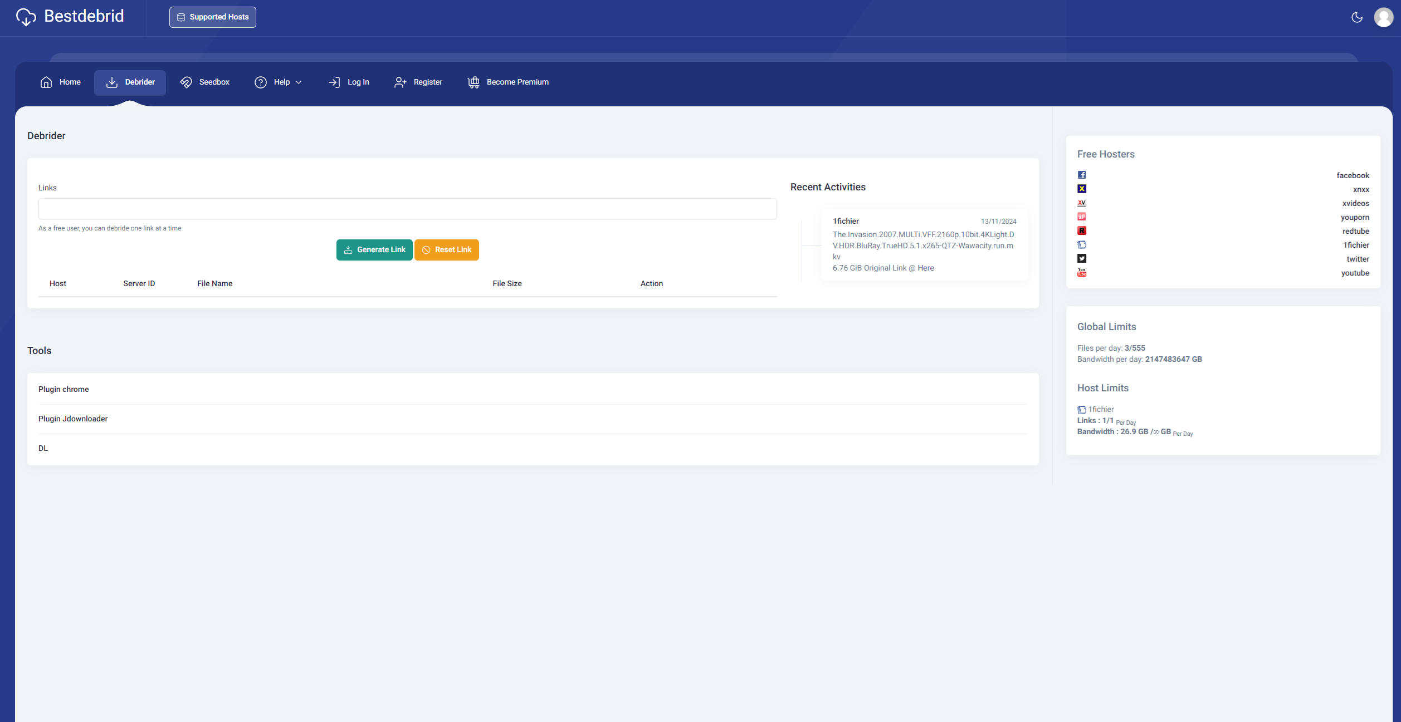
Task: Click the Debrider download icon
Action: click(111, 82)
